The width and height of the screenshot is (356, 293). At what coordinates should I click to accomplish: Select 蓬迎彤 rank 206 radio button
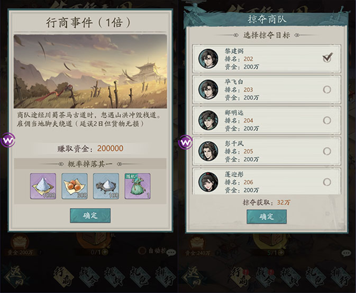tap(327, 182)
